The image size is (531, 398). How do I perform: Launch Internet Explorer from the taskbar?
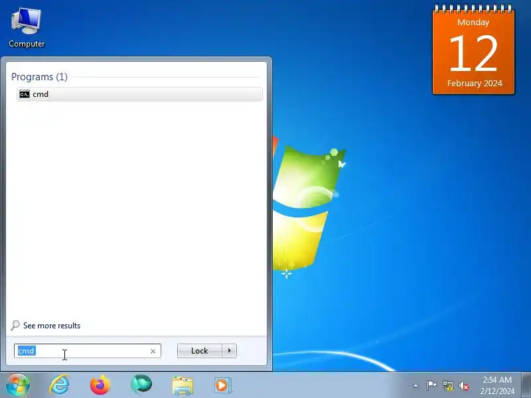(59, 385)
